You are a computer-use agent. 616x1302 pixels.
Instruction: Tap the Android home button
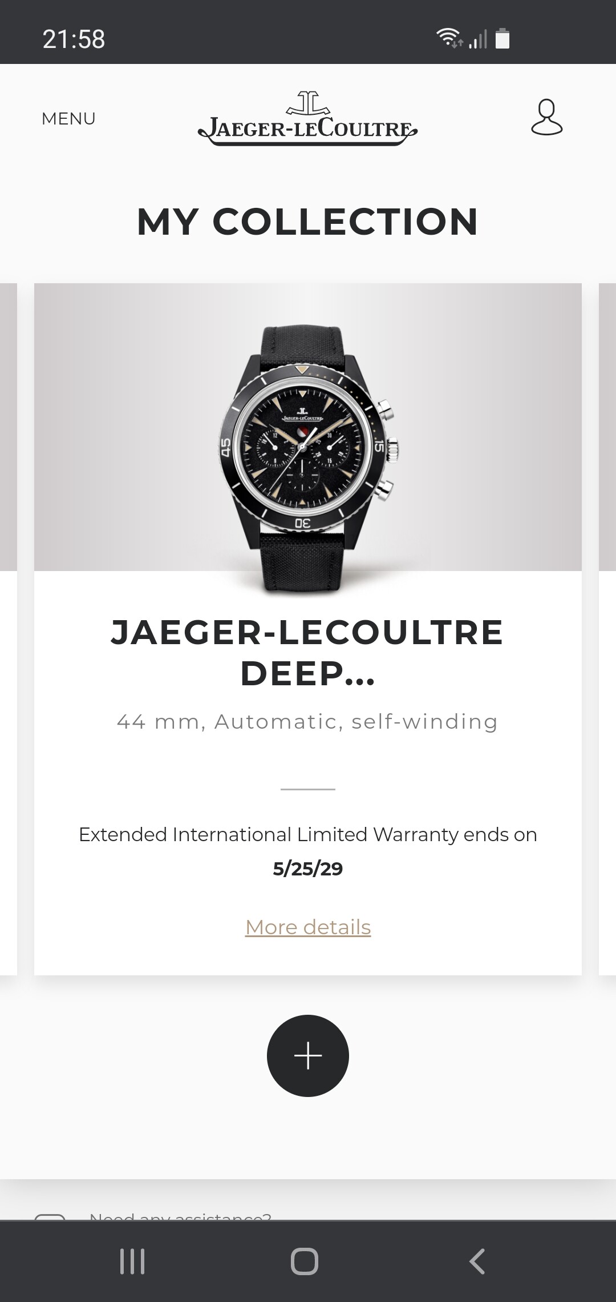click(x=305, y=1261)
